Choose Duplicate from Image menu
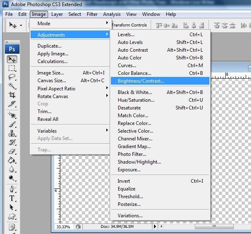The width and height of the screenshot is (251, 234). point(70,46)
